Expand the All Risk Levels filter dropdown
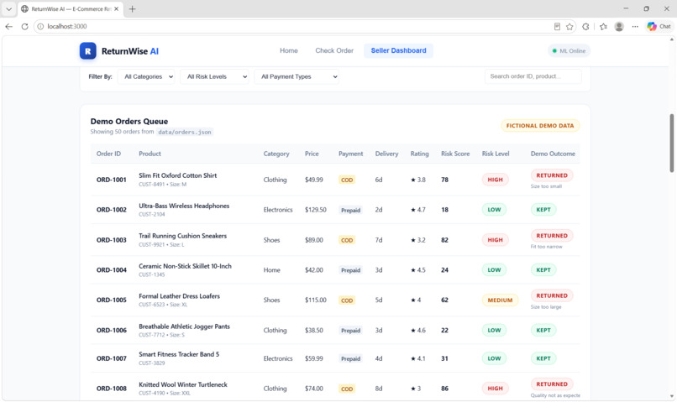 click(214, 76)
